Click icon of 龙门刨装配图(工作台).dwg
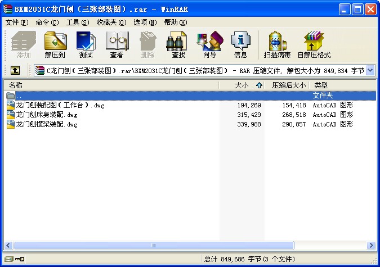 click(x=11, y=105)
